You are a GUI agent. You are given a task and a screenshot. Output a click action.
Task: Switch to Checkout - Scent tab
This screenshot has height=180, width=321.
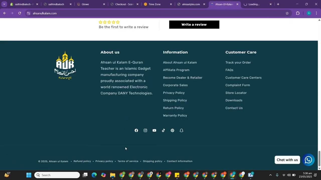125,4
